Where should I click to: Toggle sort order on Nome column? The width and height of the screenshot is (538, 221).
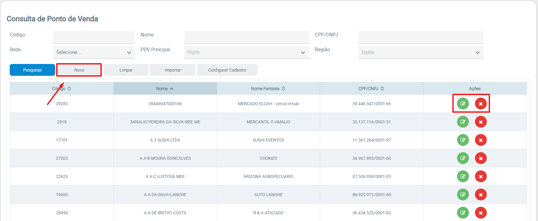[165, 89]
